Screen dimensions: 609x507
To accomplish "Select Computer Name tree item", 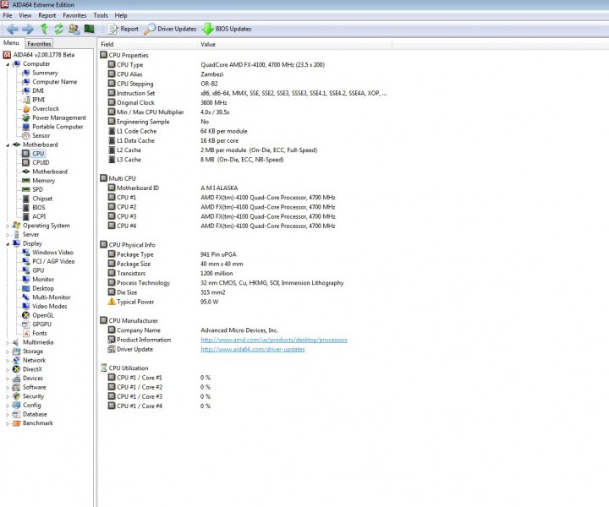I will [x=54, y=82].
